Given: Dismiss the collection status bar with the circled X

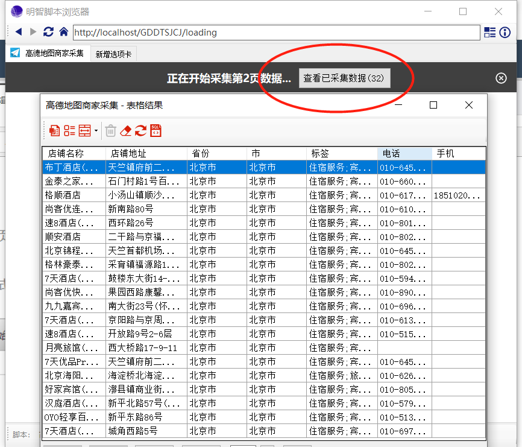Looking at the screenshot, I should [501, 78].
